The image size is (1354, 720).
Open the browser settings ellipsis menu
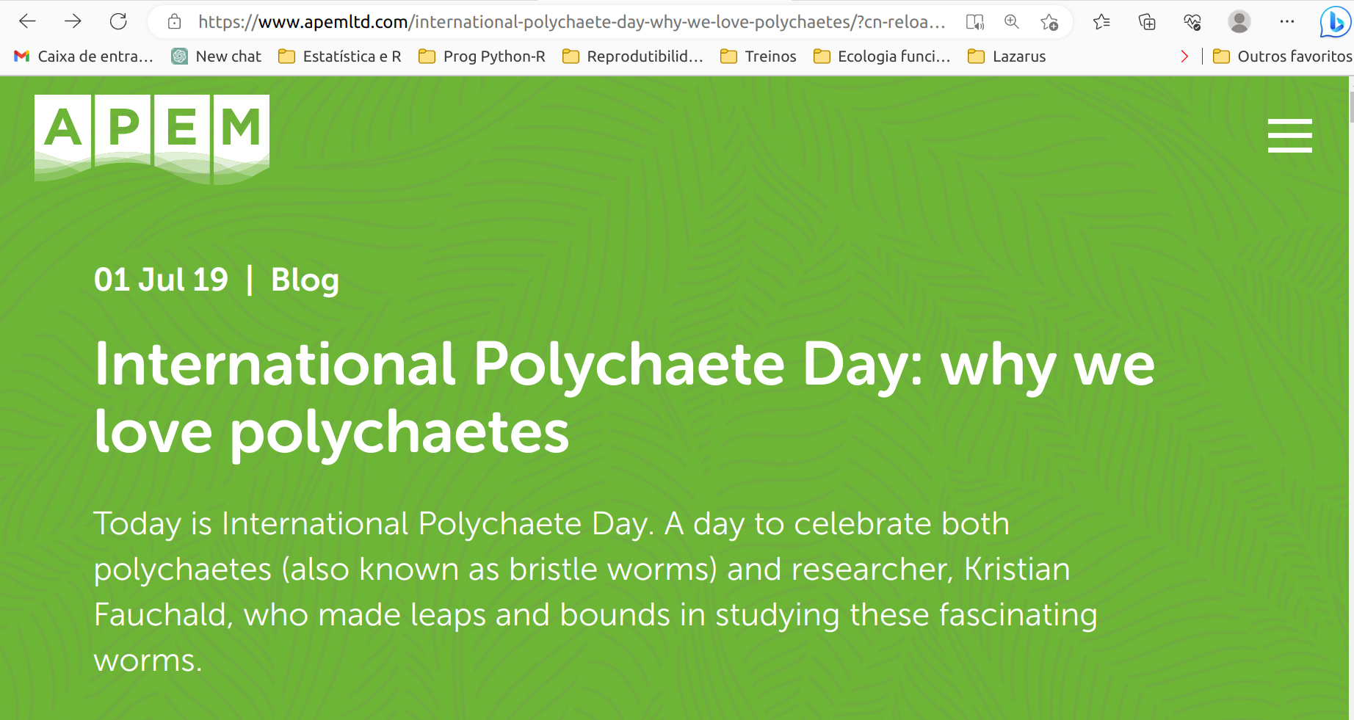pyautogui.click(x=1286, y=22)
